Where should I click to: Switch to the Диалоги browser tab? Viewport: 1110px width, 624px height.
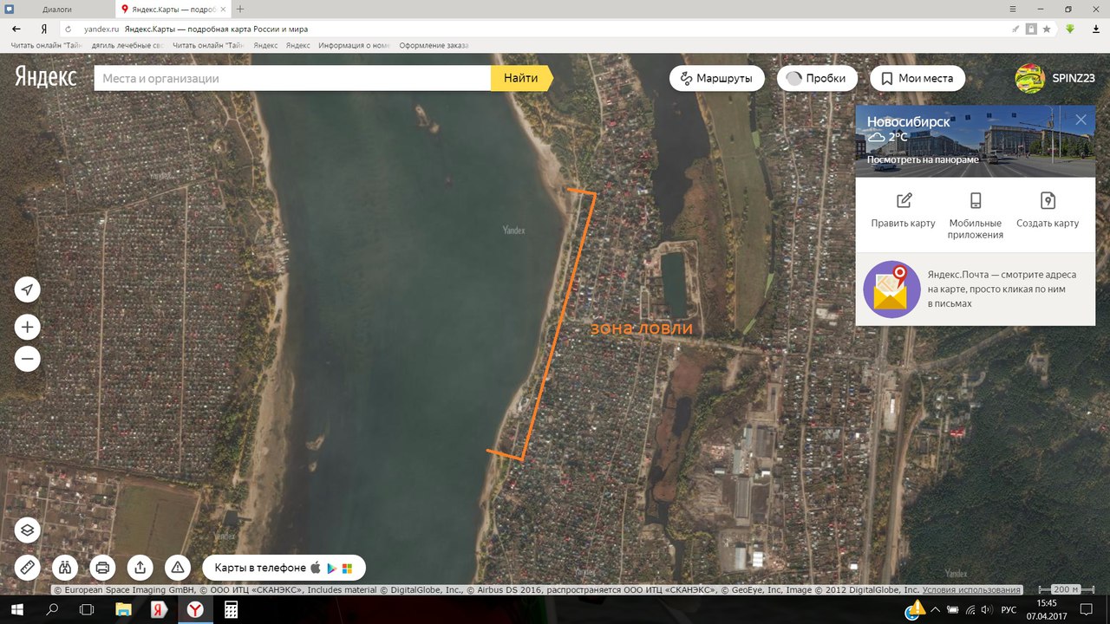[57, 9]
